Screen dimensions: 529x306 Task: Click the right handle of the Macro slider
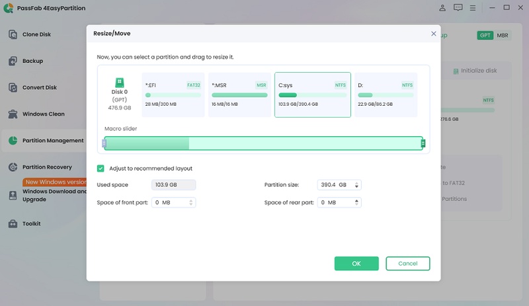pos(423,143)
